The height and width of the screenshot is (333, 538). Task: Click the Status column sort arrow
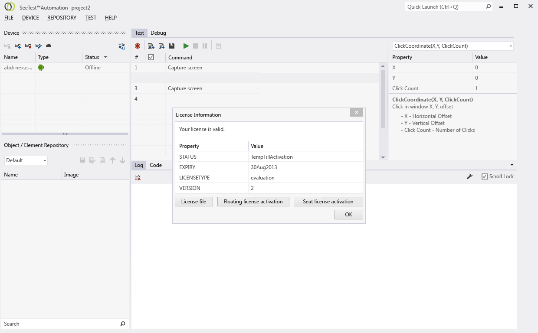(x=105, y=57)
